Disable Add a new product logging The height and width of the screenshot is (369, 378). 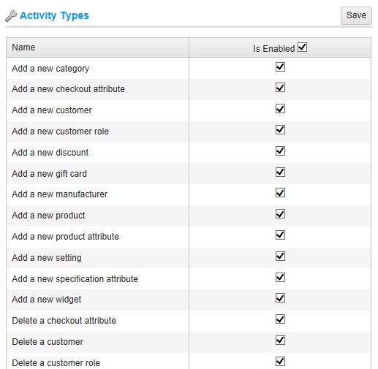point(280,214)
